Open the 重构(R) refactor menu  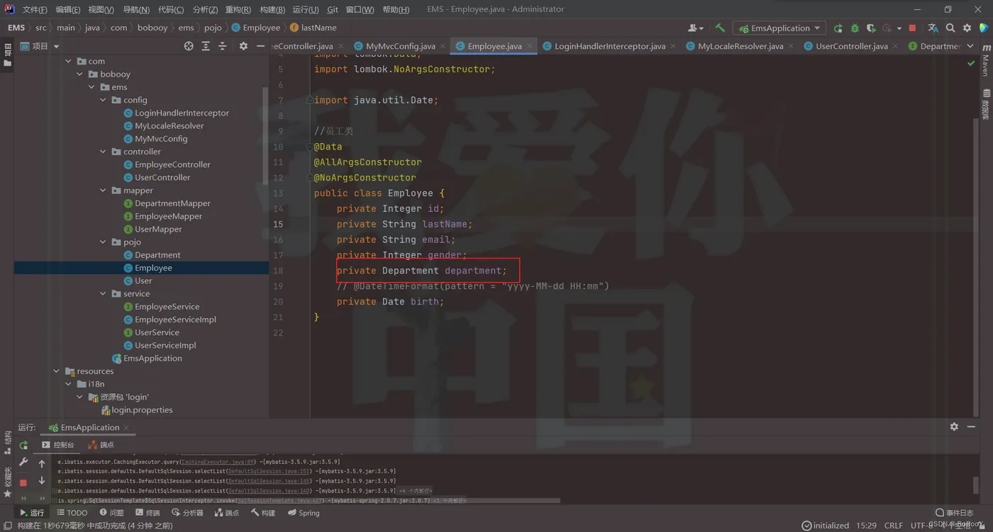pyautogui.click(x=238, y=9)
